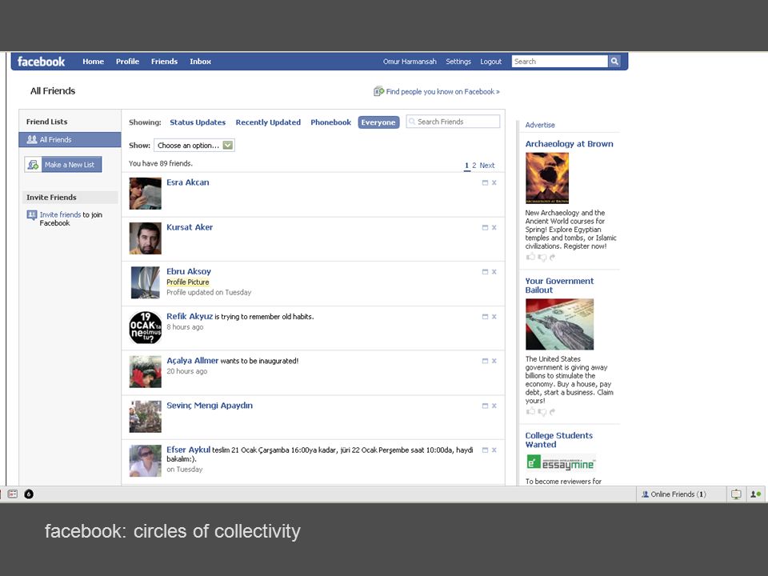Go to Home in top navigation
Image resolution: width=768 pixels, height=576 pixels.
[93, 62]
